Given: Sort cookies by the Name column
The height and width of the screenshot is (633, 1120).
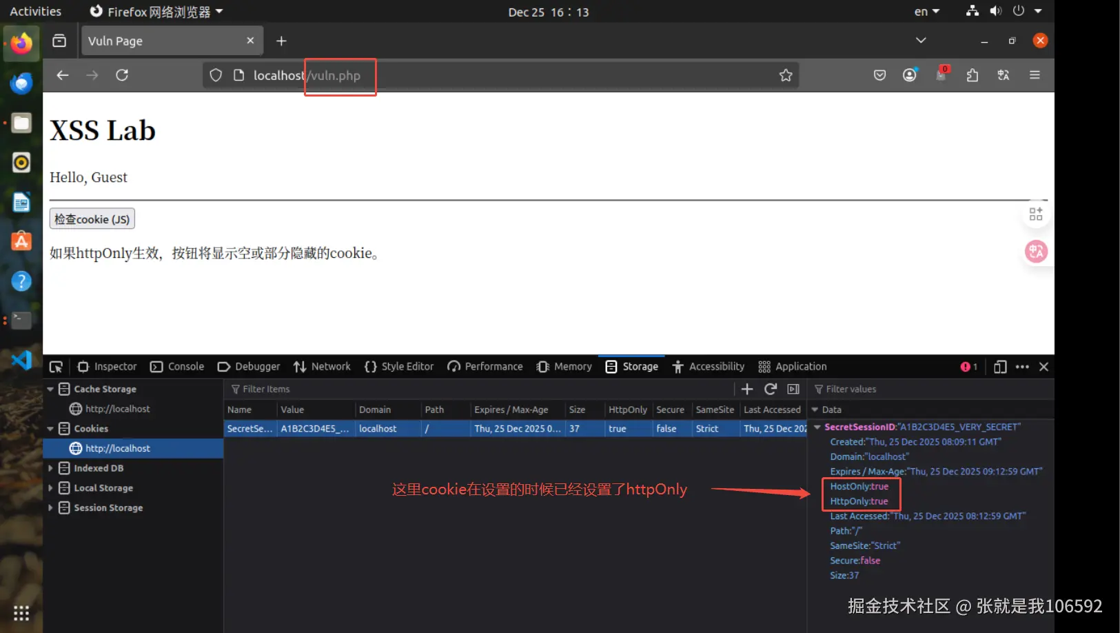Looking at the screenshot, I should tap(250, 410).
